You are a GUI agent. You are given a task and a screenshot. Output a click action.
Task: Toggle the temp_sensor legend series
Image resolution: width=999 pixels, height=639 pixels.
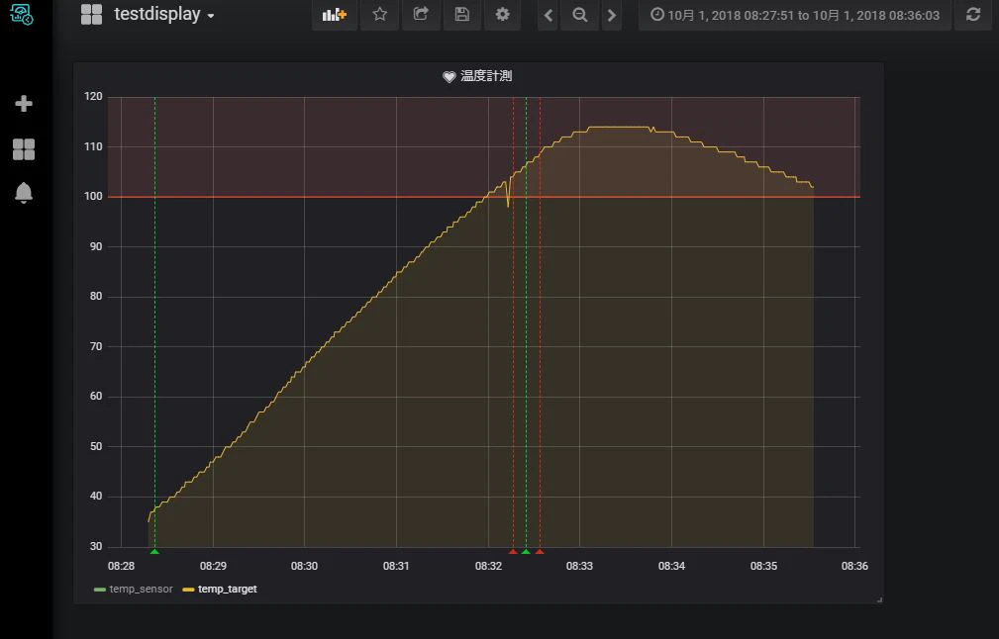141,589
